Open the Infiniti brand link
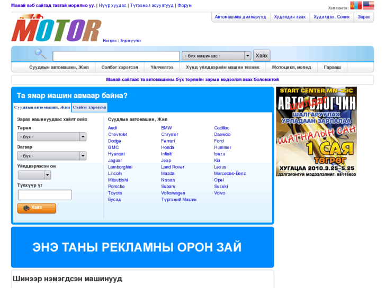Screen dimensions: 385x288 167,154
